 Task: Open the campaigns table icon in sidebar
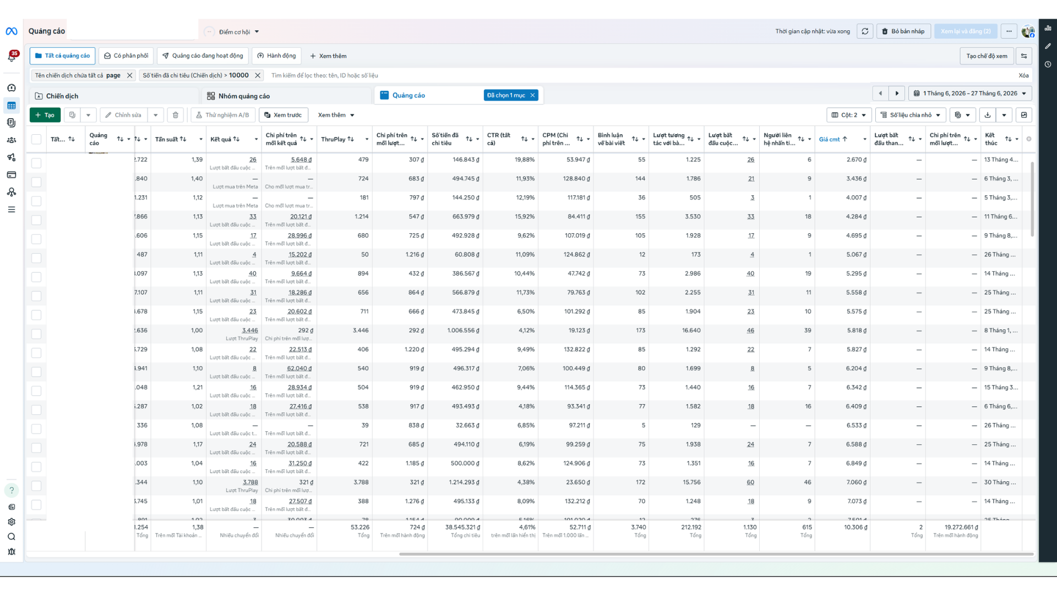point(12,106)
